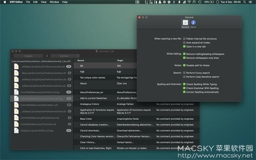Click the Target column header
Viewport: 256px width, 160px height.
tap(120, 61)
